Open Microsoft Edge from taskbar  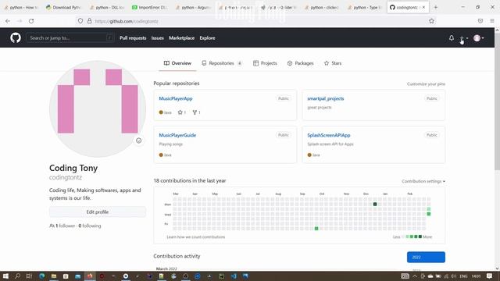(x=41, y=276)
